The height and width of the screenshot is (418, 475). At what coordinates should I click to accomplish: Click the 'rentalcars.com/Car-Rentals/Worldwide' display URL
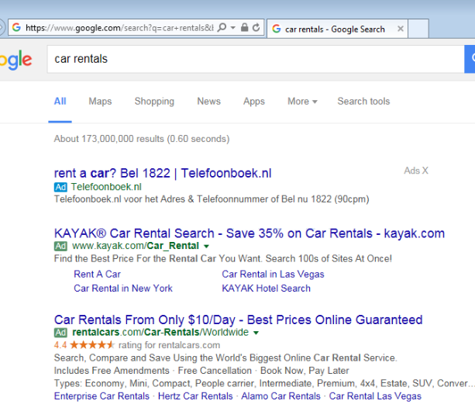click(160, 333)
